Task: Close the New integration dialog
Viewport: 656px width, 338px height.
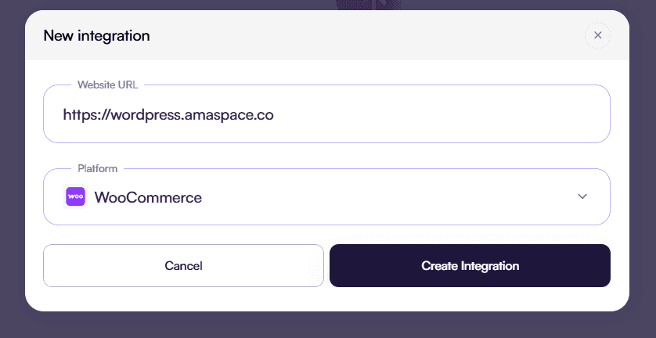Action: click(597, 35)
